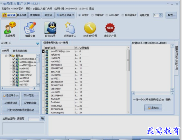Select the ADSL换IP radio option
Image resolution: width=182 pixels, height=140 pixels.
tap(107, 15)
